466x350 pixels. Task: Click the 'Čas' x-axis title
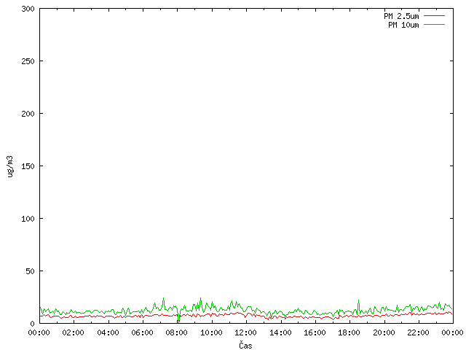point(245,345)
